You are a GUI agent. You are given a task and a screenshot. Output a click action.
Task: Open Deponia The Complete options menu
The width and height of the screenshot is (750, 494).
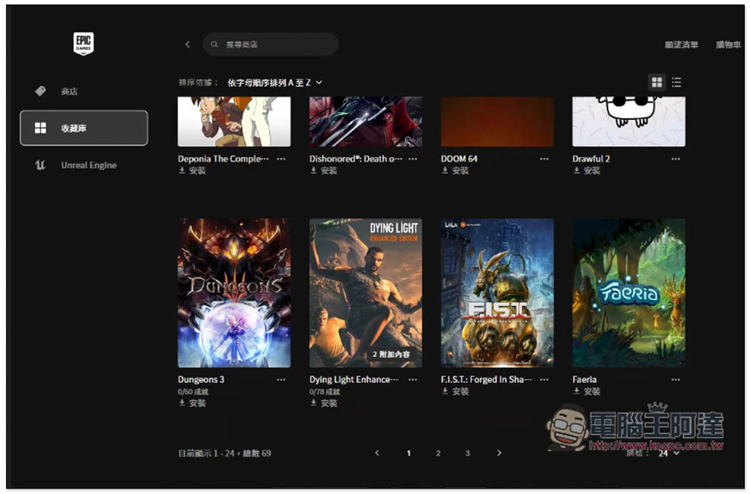tap(281, 159)
